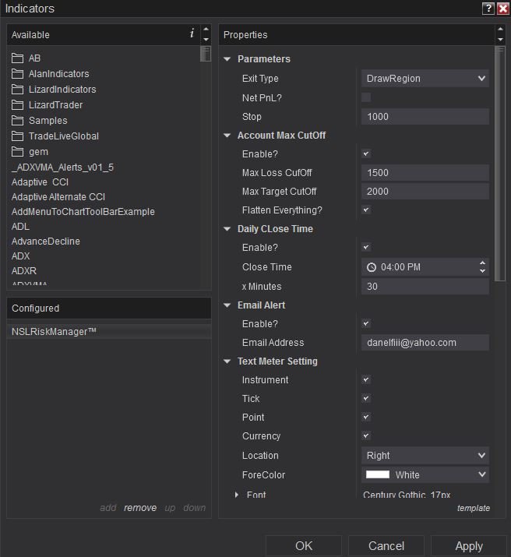Image resolution: width=511 pixels, height=557 pixels.
Task: Open the ForeColor White color picker
Action: 425,475
